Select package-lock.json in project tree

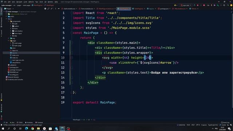[15, 70]
